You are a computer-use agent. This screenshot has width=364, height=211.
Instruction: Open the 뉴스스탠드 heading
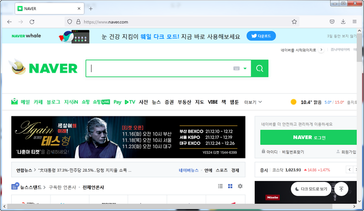[30, 187]
